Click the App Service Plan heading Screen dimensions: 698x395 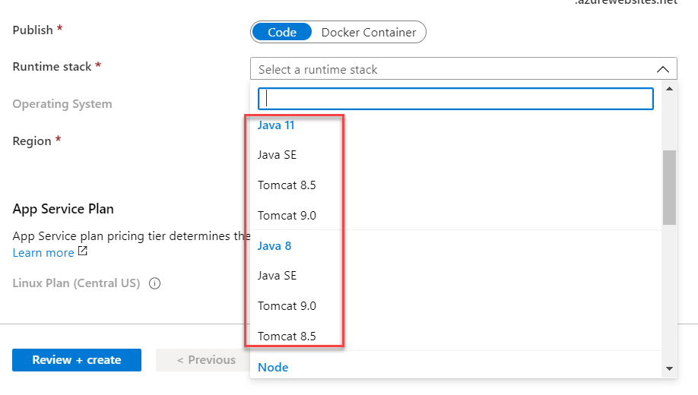(x=63, y=209)
